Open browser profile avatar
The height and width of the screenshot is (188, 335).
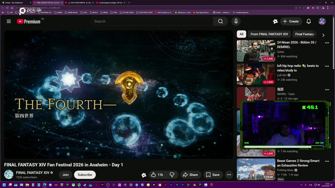328,8
